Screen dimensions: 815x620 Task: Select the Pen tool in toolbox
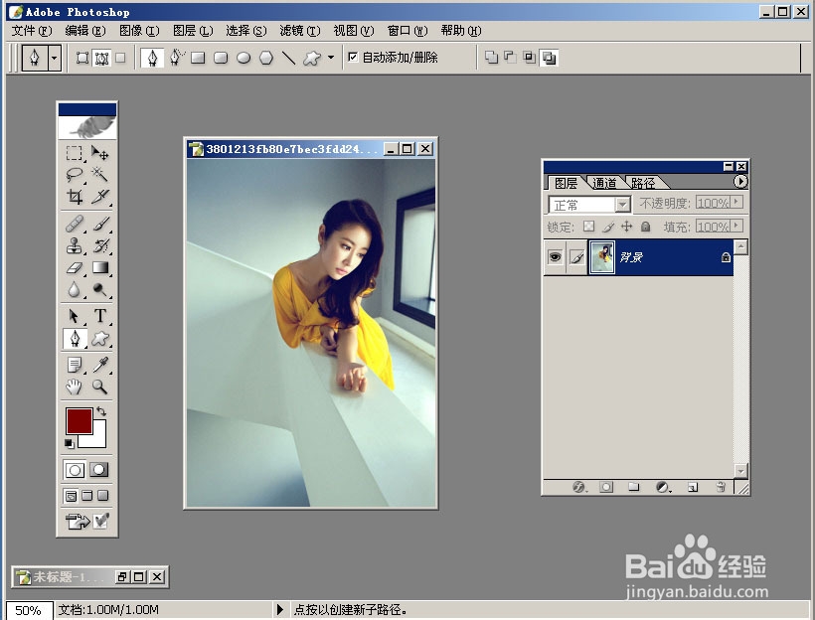75,339
